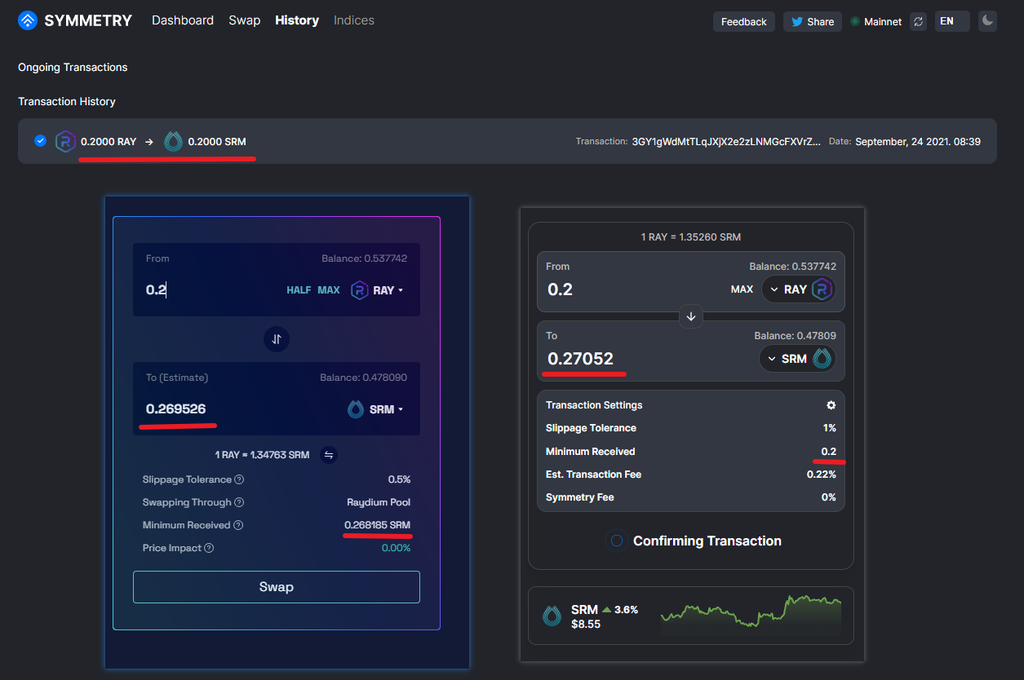
Task: Click the large Swap button
Action: click(277, 587)
